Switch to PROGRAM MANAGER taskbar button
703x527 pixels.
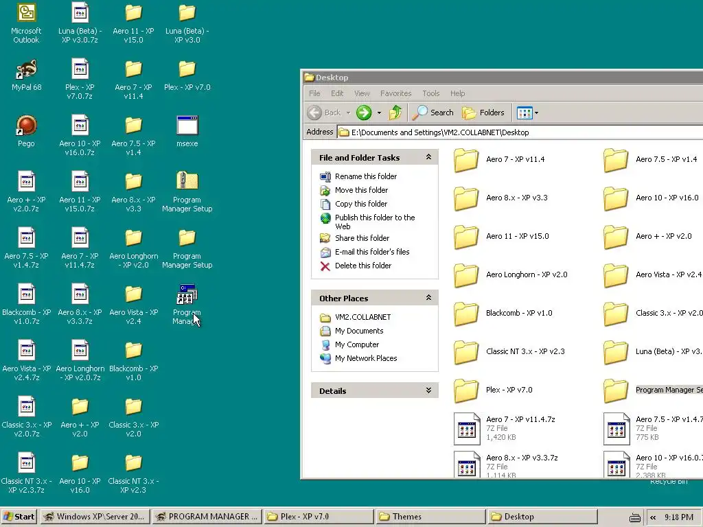click(206, 517)
